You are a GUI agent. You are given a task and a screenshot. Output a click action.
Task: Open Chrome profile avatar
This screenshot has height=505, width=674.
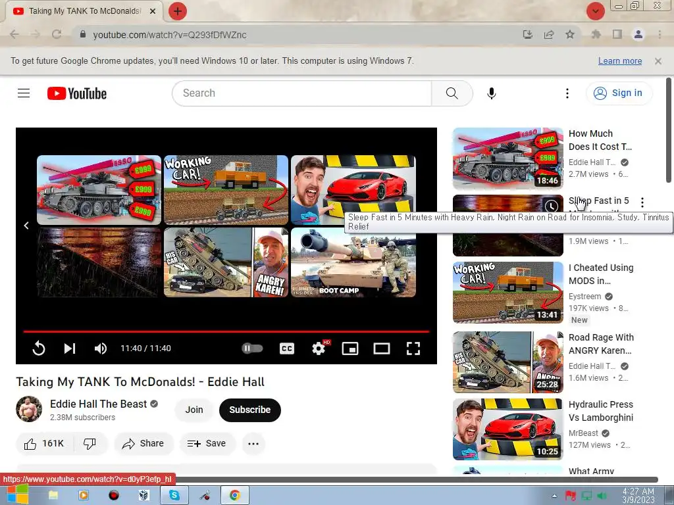(638, 34)
